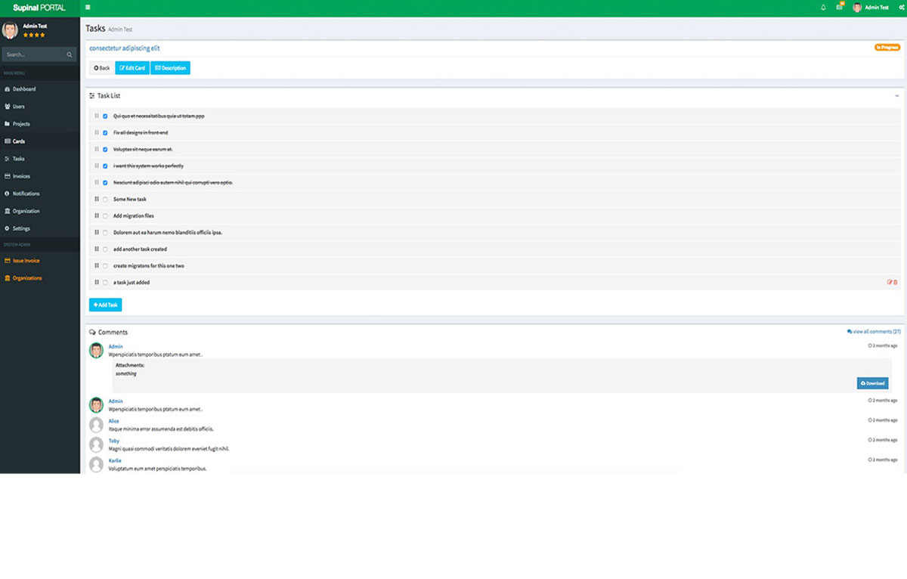
Task: Go to Dashboard from the sidebar
Action: (x=25, y=88)
